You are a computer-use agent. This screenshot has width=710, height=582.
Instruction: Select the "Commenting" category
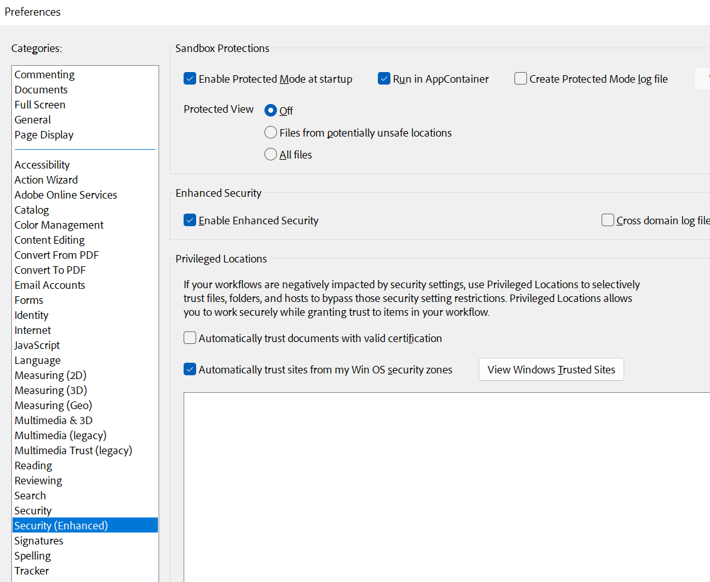click(x=44, y=74)
